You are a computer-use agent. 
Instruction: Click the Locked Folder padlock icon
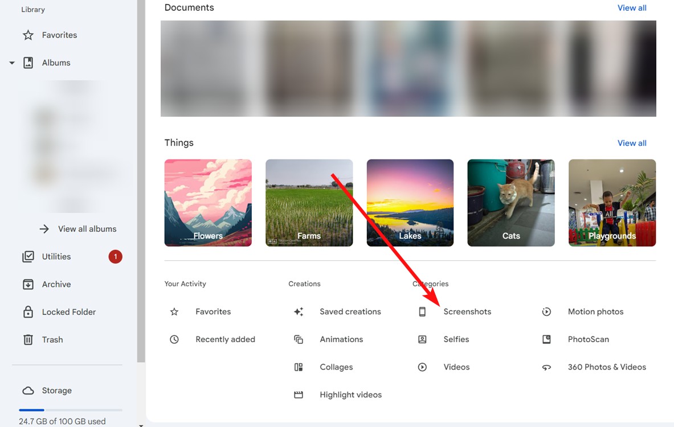click(28, 311)
